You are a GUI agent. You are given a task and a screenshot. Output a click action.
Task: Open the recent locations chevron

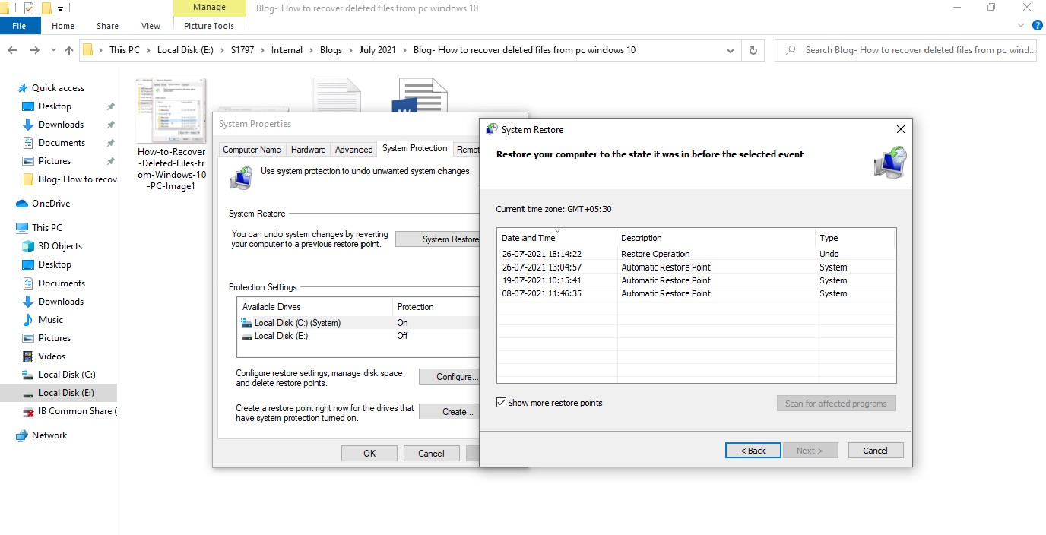coord(53,49)
